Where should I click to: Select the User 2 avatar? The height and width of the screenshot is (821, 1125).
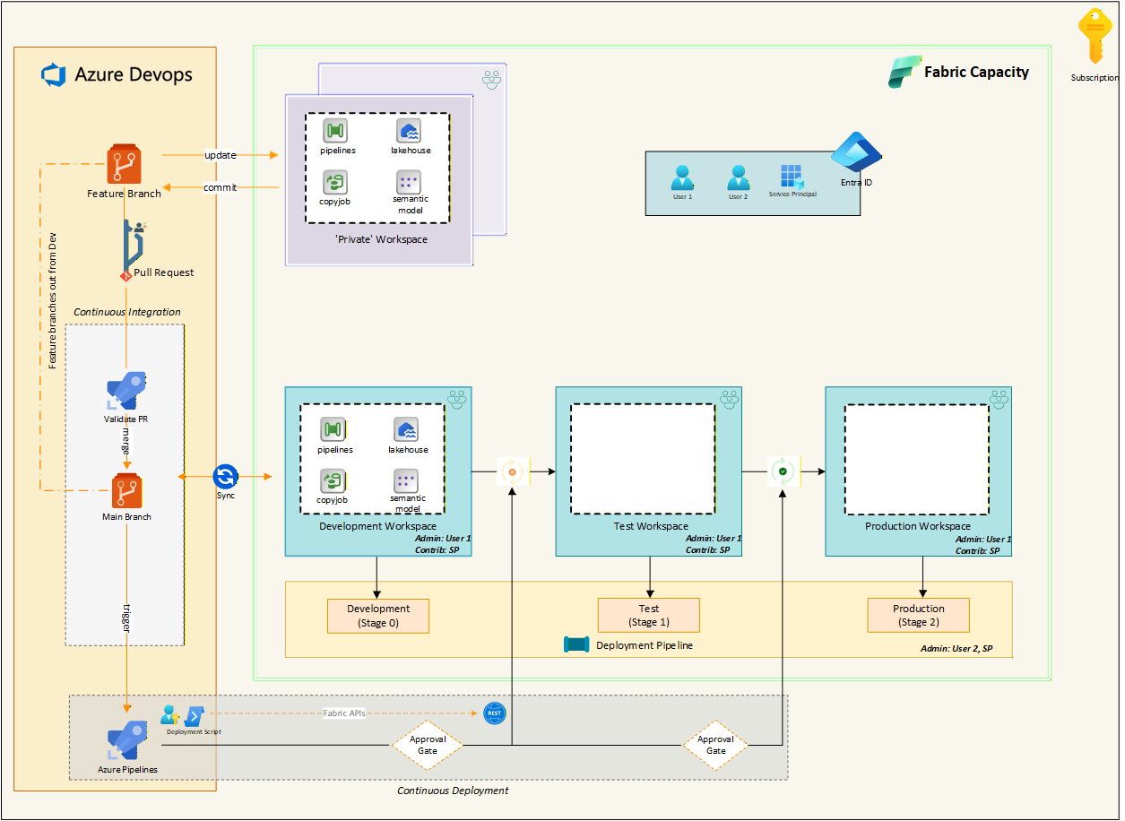738,177
